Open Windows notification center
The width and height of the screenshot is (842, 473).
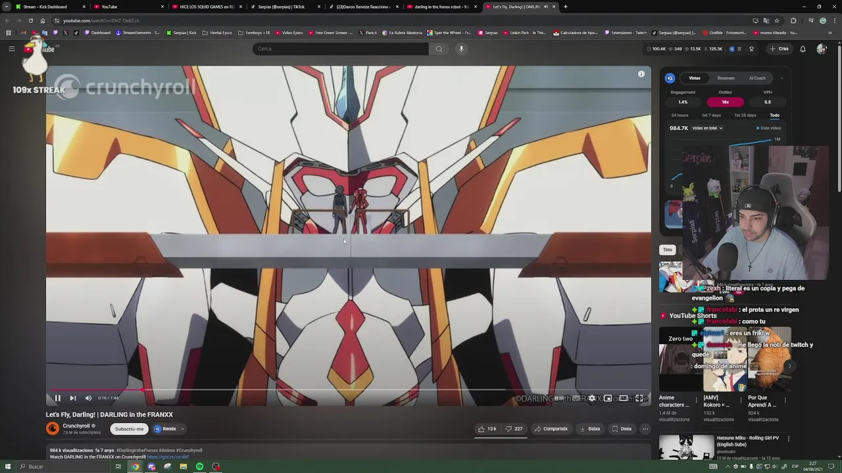(x=831, y=466)
